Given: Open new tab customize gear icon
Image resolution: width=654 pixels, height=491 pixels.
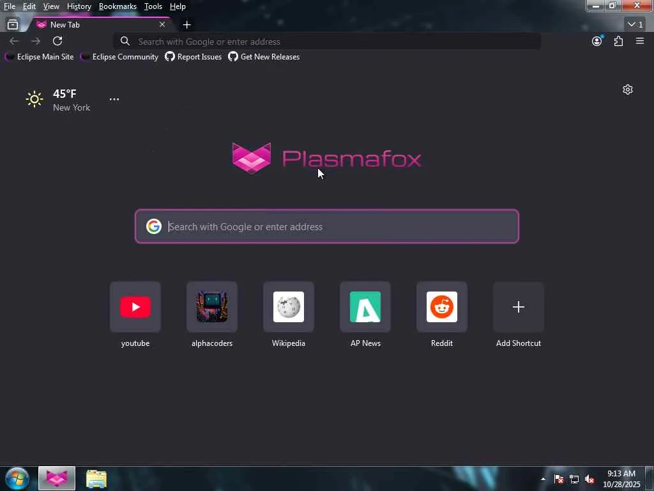Looking at the screenshot, I should (x=627, y=90).
